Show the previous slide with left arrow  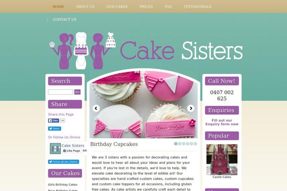tap(96, 108)
